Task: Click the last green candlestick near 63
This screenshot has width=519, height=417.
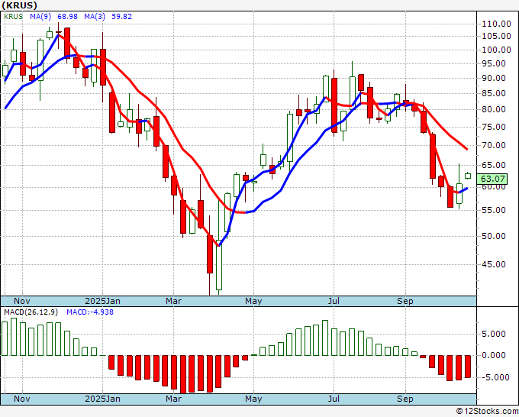Action: [x=468, y=176]
